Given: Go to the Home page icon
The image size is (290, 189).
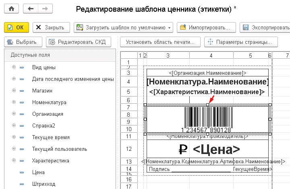Looking at the screenshot, I should 11,8.
